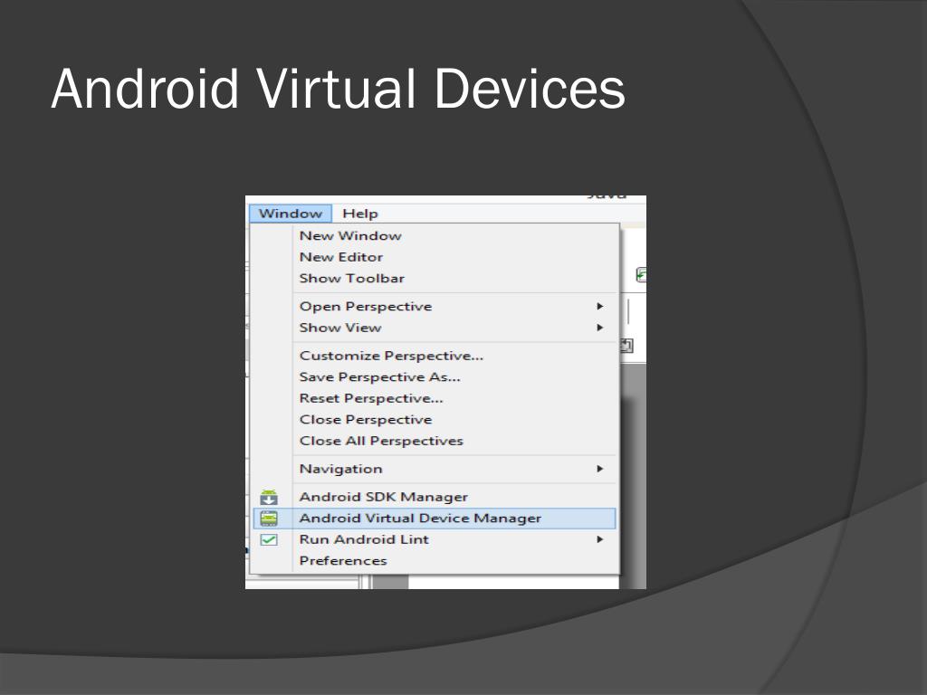
Task: Choose Save Perspective As... option
Action: [x=435, y=377]
